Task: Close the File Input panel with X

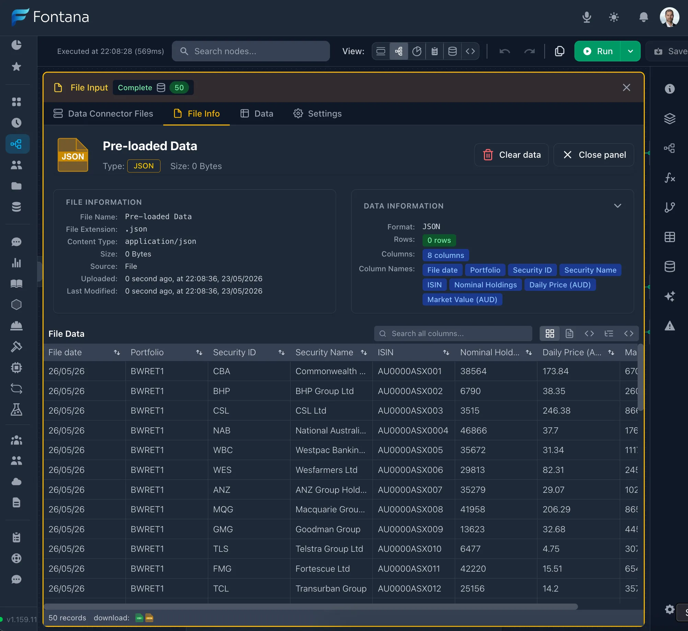Action: click(627, 87)
